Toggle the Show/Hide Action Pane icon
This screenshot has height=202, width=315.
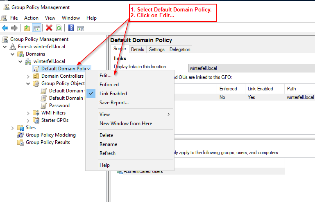click(81, 28)
